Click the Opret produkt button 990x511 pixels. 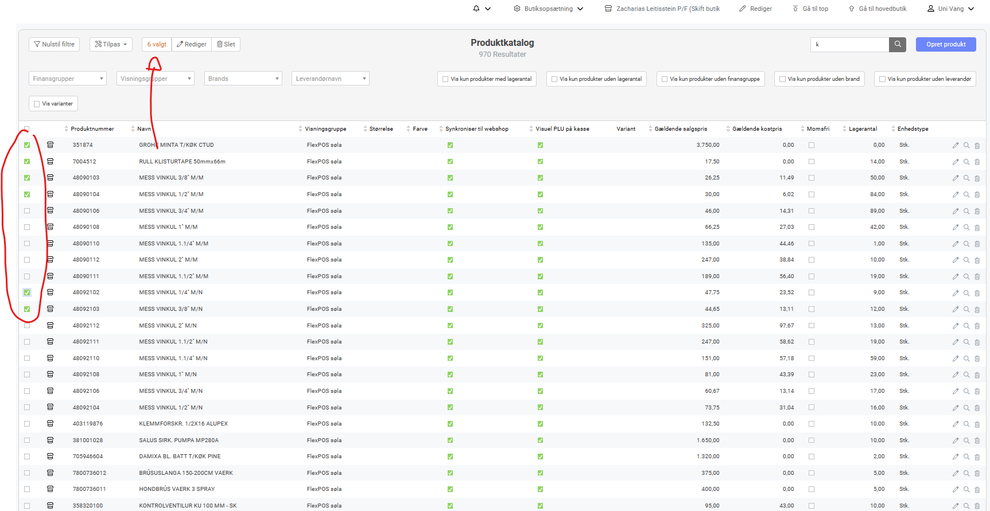click(946, 44)
